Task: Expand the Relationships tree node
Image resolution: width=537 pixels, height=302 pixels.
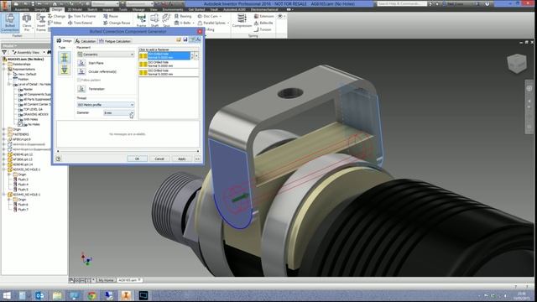Action: click(x=4, y=64)
